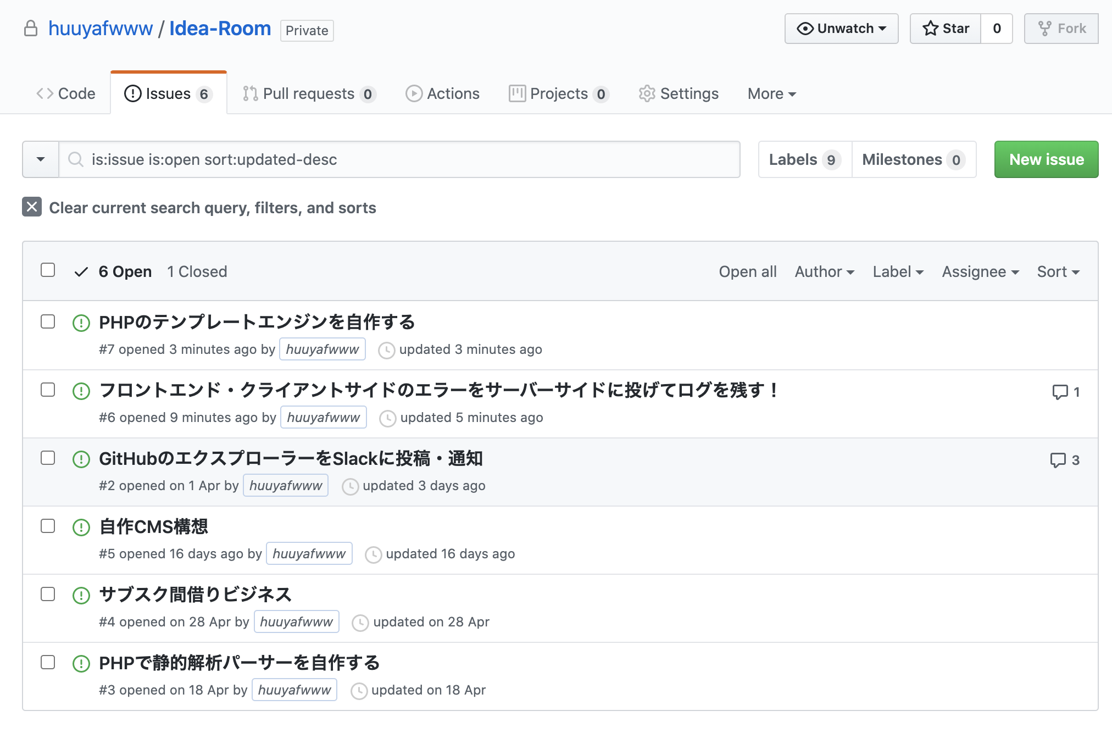Show the 1 Closed issues

197,271
